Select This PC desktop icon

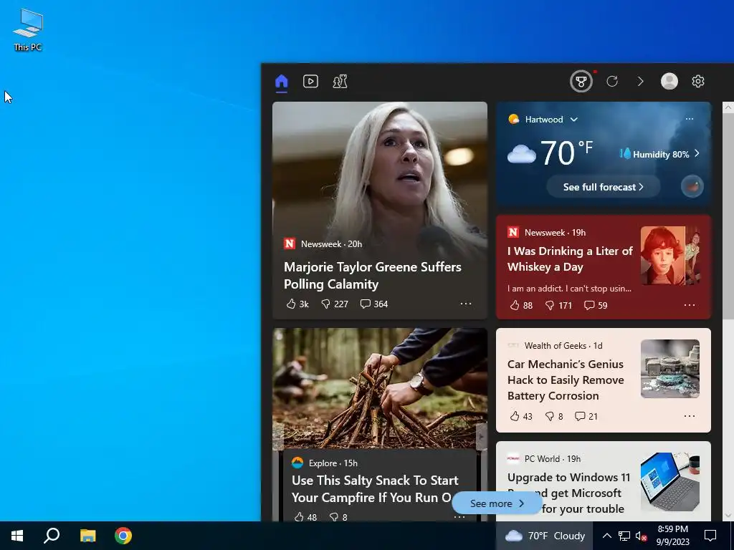tap(28, 30)
